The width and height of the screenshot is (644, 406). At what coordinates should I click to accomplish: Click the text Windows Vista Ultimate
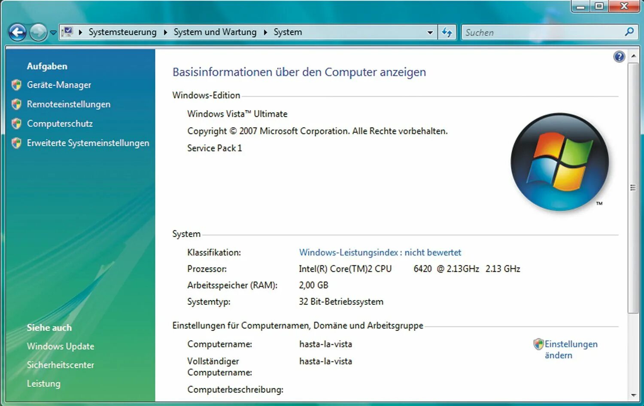click(237, 114)
